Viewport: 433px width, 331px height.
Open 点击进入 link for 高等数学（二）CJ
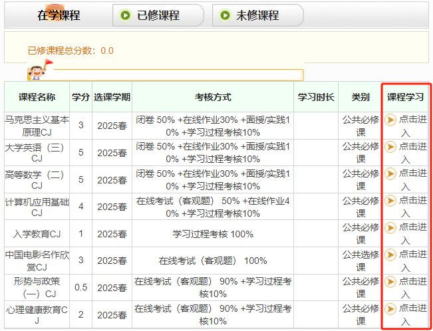[412, 179]
